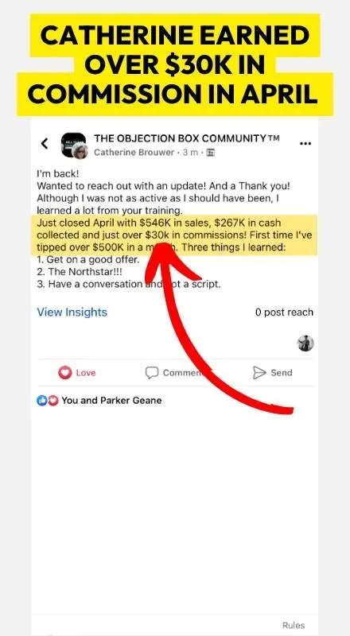Tap the seen-by avatar below post reach
The height and width of the screenshot is (636, 350).
point(305,343)
